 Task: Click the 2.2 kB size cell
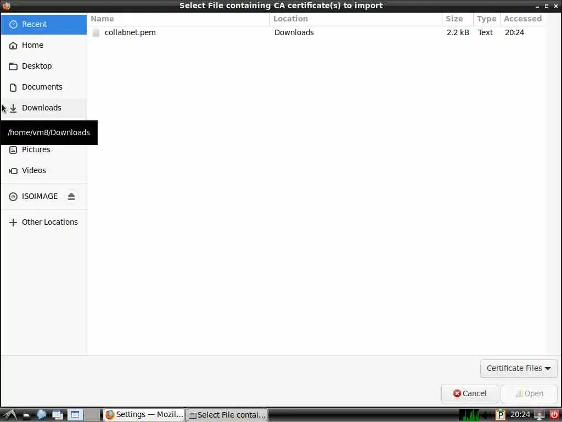tap(458, 32)
